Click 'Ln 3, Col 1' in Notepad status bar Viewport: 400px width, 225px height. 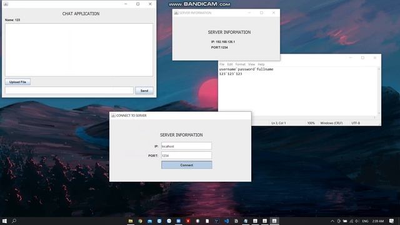(279, 123)
